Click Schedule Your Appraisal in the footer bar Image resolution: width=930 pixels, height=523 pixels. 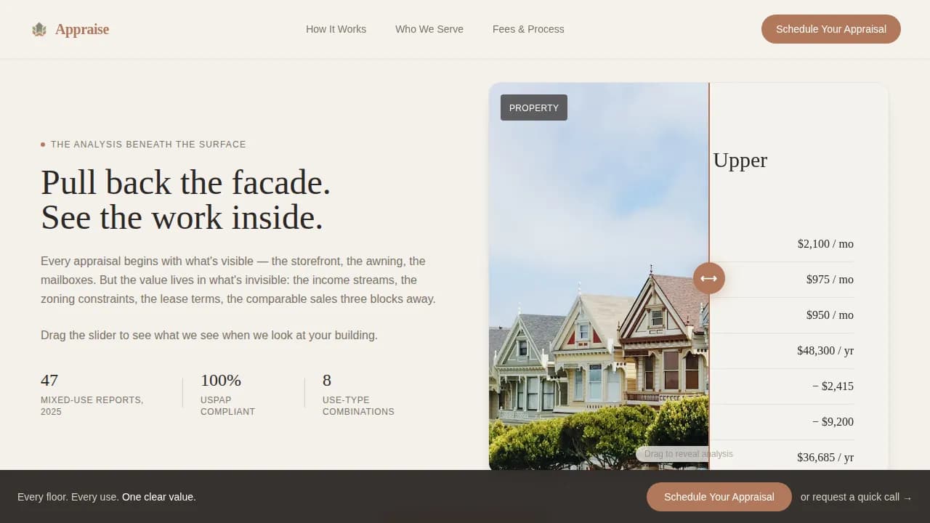[719, 497]
